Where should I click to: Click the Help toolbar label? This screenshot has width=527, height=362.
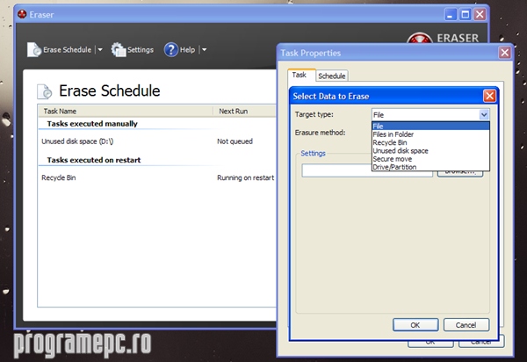tap(187, 50)
